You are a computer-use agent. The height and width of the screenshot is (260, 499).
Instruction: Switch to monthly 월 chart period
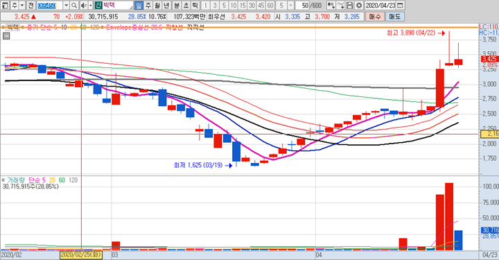point(157,6)
